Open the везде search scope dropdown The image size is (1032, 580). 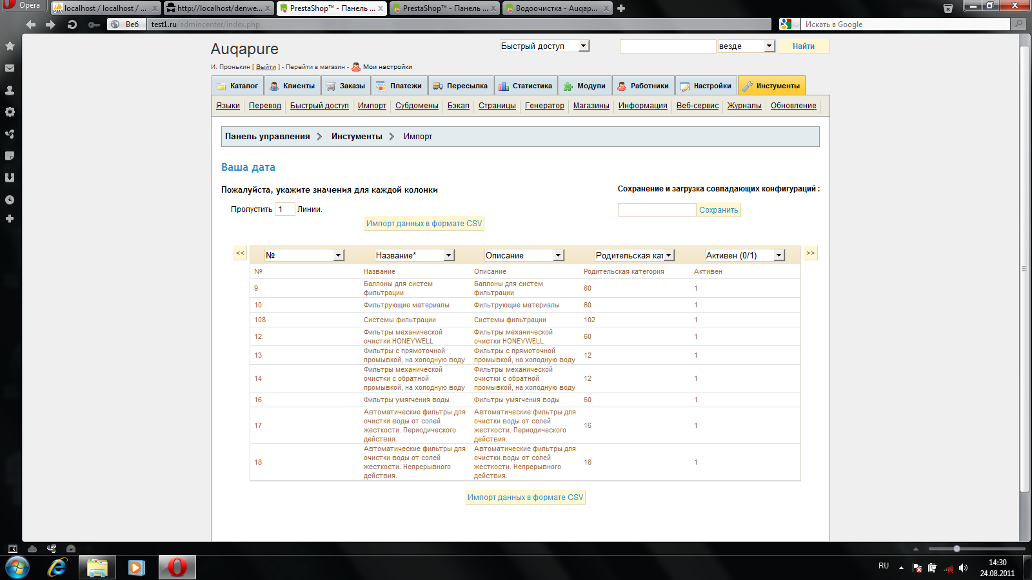coord(746,46)
